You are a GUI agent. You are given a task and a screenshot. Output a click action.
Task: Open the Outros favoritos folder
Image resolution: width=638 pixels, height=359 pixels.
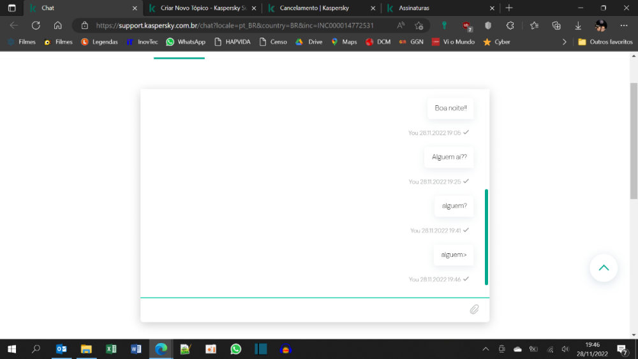[x=605, y=42]
